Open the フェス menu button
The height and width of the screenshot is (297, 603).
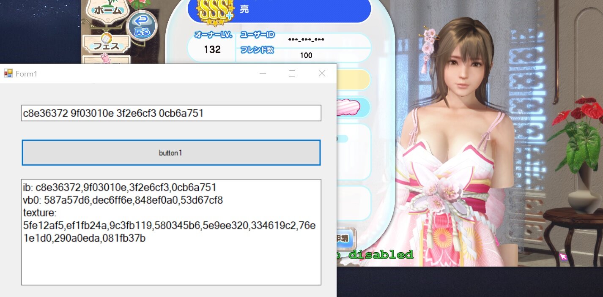(106, 44)
